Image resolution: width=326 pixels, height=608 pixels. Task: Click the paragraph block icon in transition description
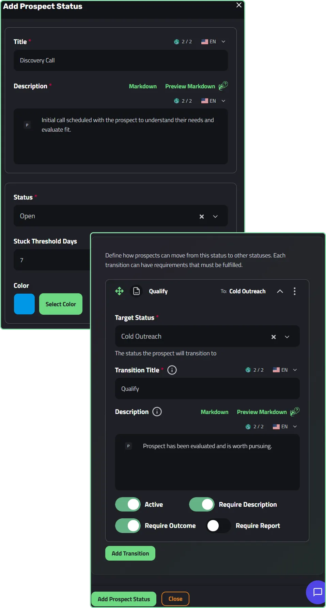click(x=128, y=446)
